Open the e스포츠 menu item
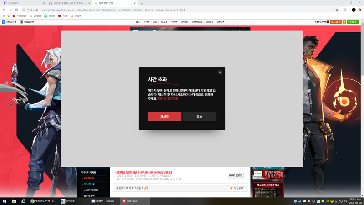364x205 pixels. 164,22
